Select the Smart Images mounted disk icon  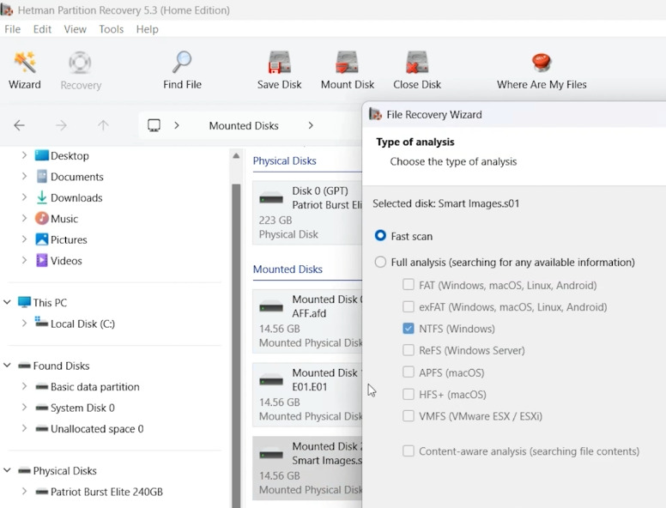pos(271,454)
